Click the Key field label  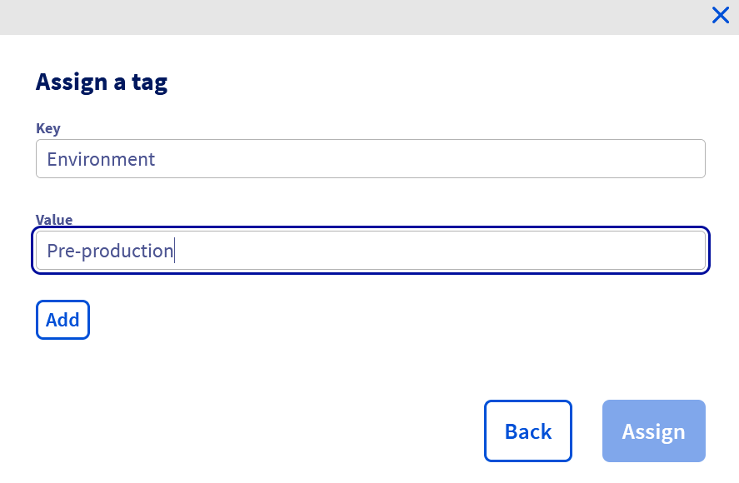(x=48, y=128)
